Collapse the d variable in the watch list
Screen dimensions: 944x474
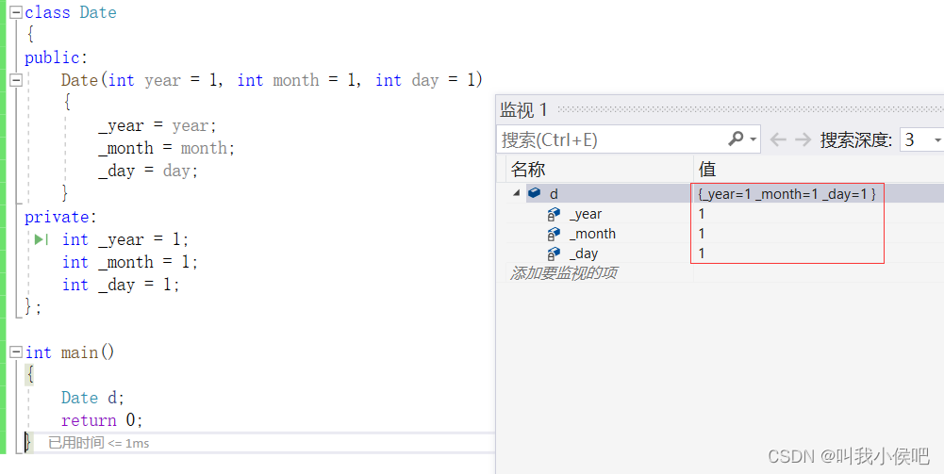tap(517, 193)
